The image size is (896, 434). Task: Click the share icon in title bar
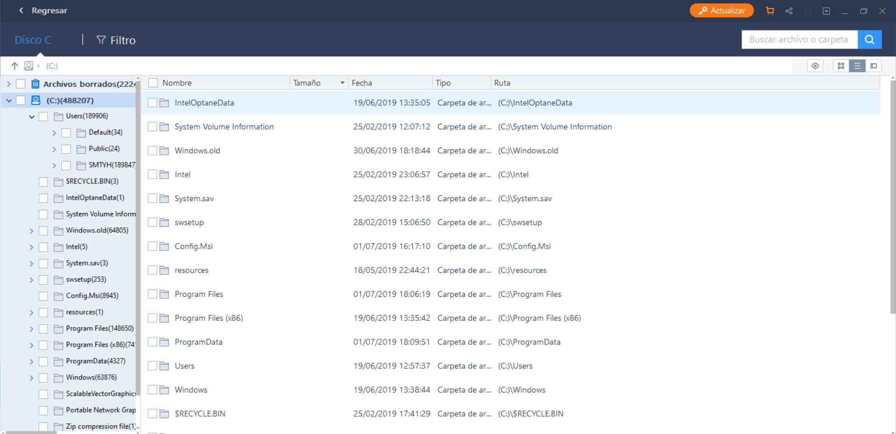[789, 11]
